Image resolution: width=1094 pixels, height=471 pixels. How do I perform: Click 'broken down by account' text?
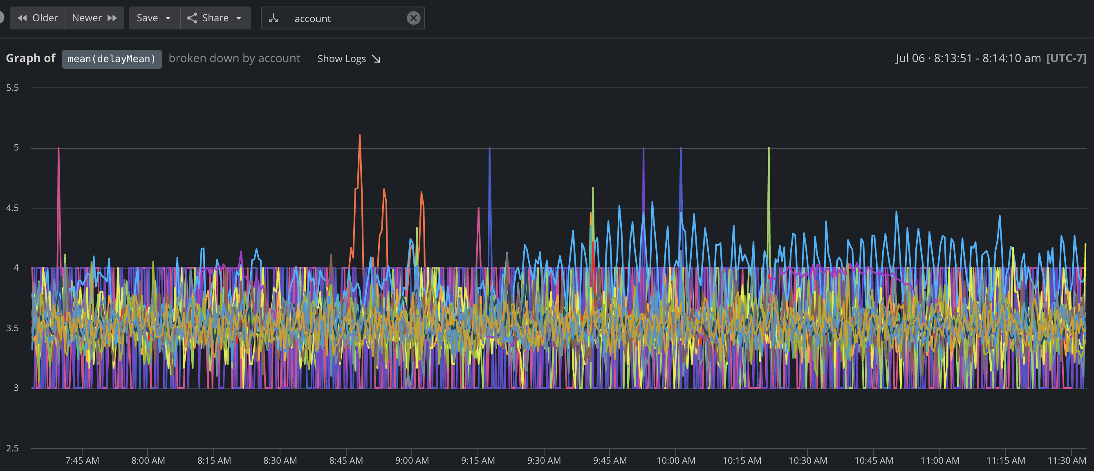pos(234,58)
